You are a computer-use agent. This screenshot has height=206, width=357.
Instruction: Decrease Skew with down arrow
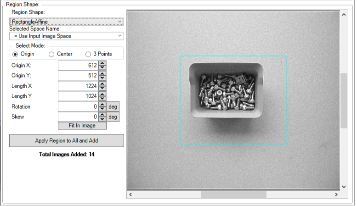pyautogui.click(x=102, y=119)
